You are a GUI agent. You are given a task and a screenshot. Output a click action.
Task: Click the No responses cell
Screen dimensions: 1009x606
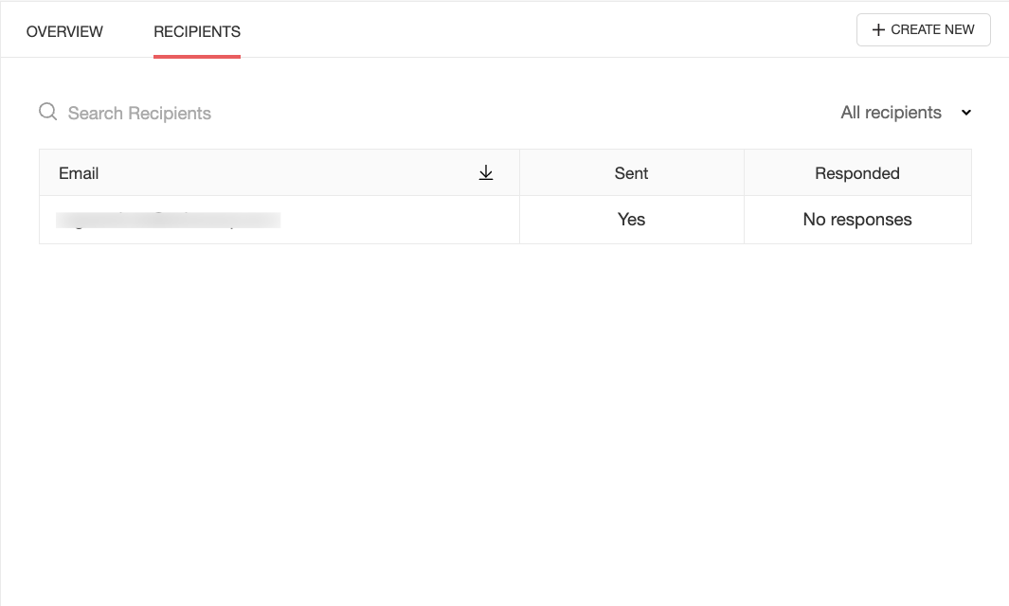tap(857, 220)
